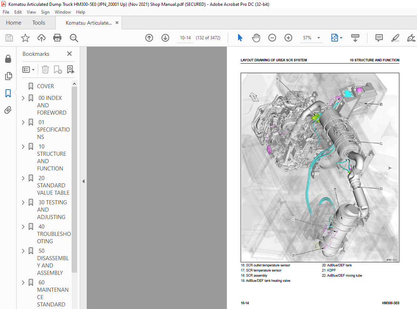
Task: Click bookmarks panel scroll up arrow
Action: (x=75, y=84)
